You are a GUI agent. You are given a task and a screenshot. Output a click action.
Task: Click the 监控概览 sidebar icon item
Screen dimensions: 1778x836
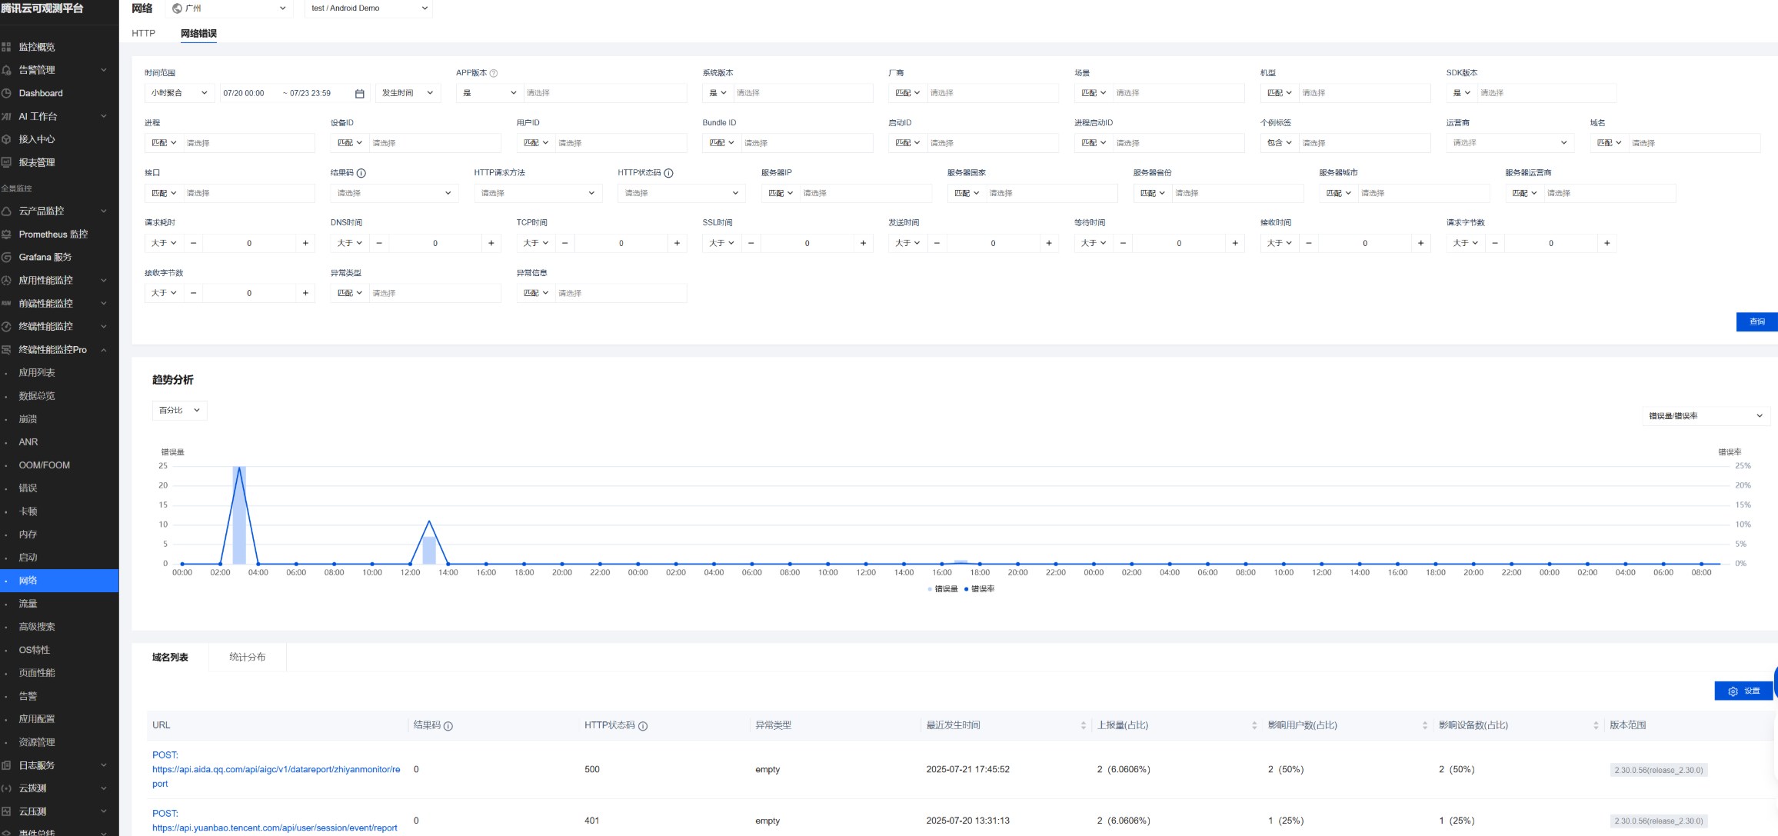point(36,47)
